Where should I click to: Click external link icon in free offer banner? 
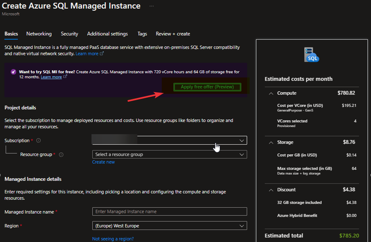(65, 77)
